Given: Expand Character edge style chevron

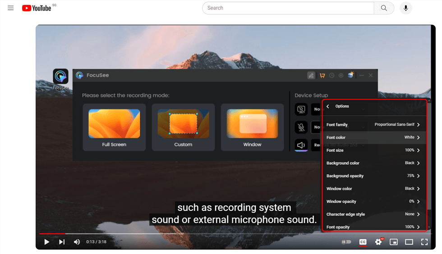Looking at the screenshot, I should 419,214.
